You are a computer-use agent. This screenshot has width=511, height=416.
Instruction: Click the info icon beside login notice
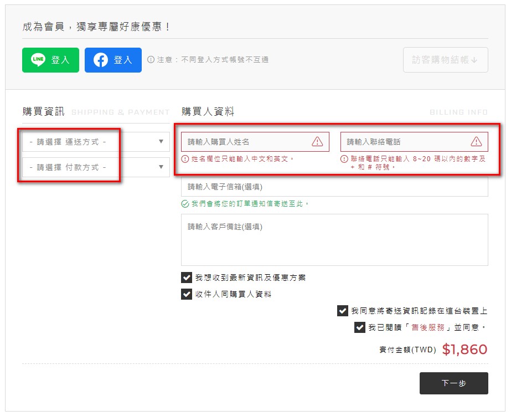click(x=151, y=60)
